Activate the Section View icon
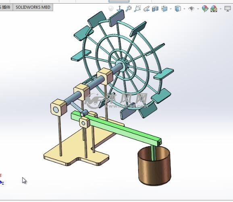Viewport: 233px width, 202px height. pos(155,9)
